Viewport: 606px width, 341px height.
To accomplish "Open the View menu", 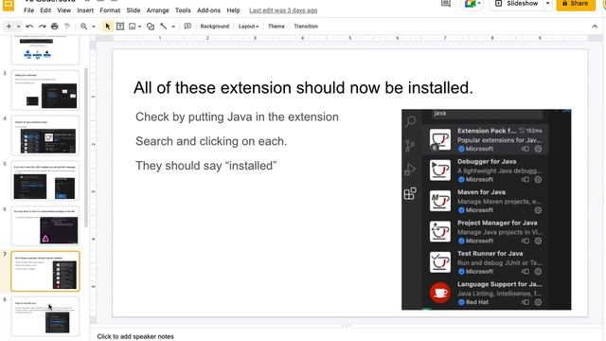I will (x=64, y=10).
